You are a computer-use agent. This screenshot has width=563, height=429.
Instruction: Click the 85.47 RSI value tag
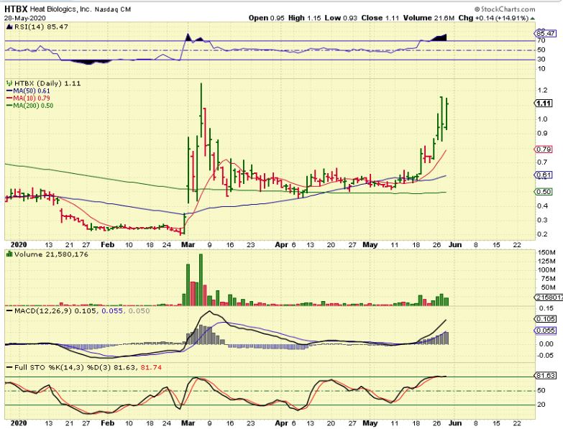[x=545, y=33]
